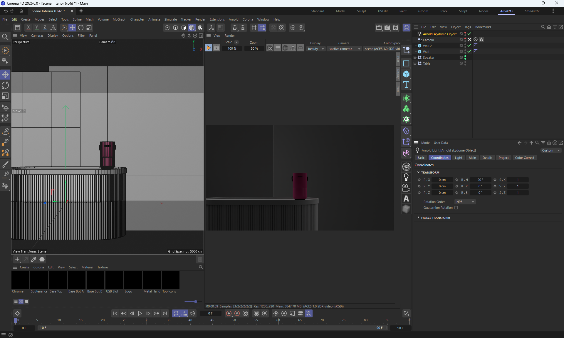The image size is (564, 338).
Task: Select the Rotate tool in left toolbar
Action: pyautogui.click(x=5, y=85)
